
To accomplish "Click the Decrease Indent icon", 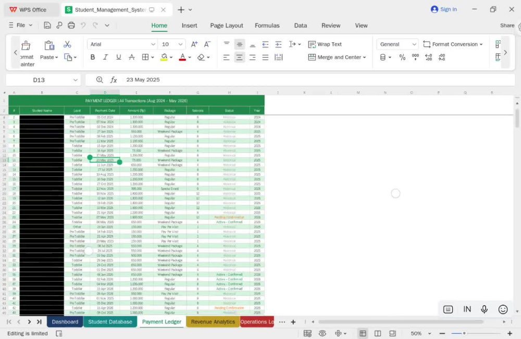I will (265, 44).
